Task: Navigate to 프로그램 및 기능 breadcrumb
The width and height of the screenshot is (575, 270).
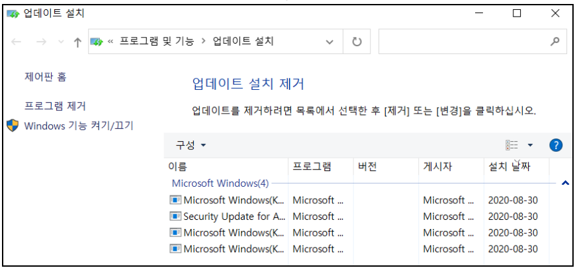Action: coord(157,42)
